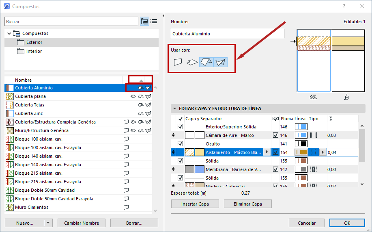Click the Nombre field Cubierta Aluminio
This screenshot has width=372, height=232.
[227, 34]
